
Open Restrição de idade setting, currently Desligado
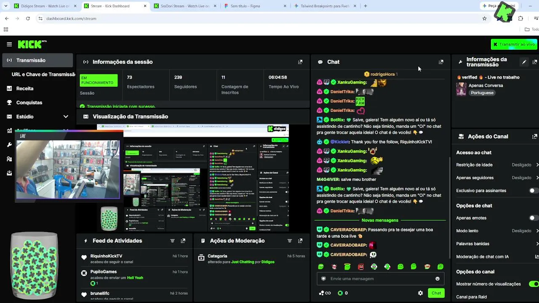pos(497,165)
